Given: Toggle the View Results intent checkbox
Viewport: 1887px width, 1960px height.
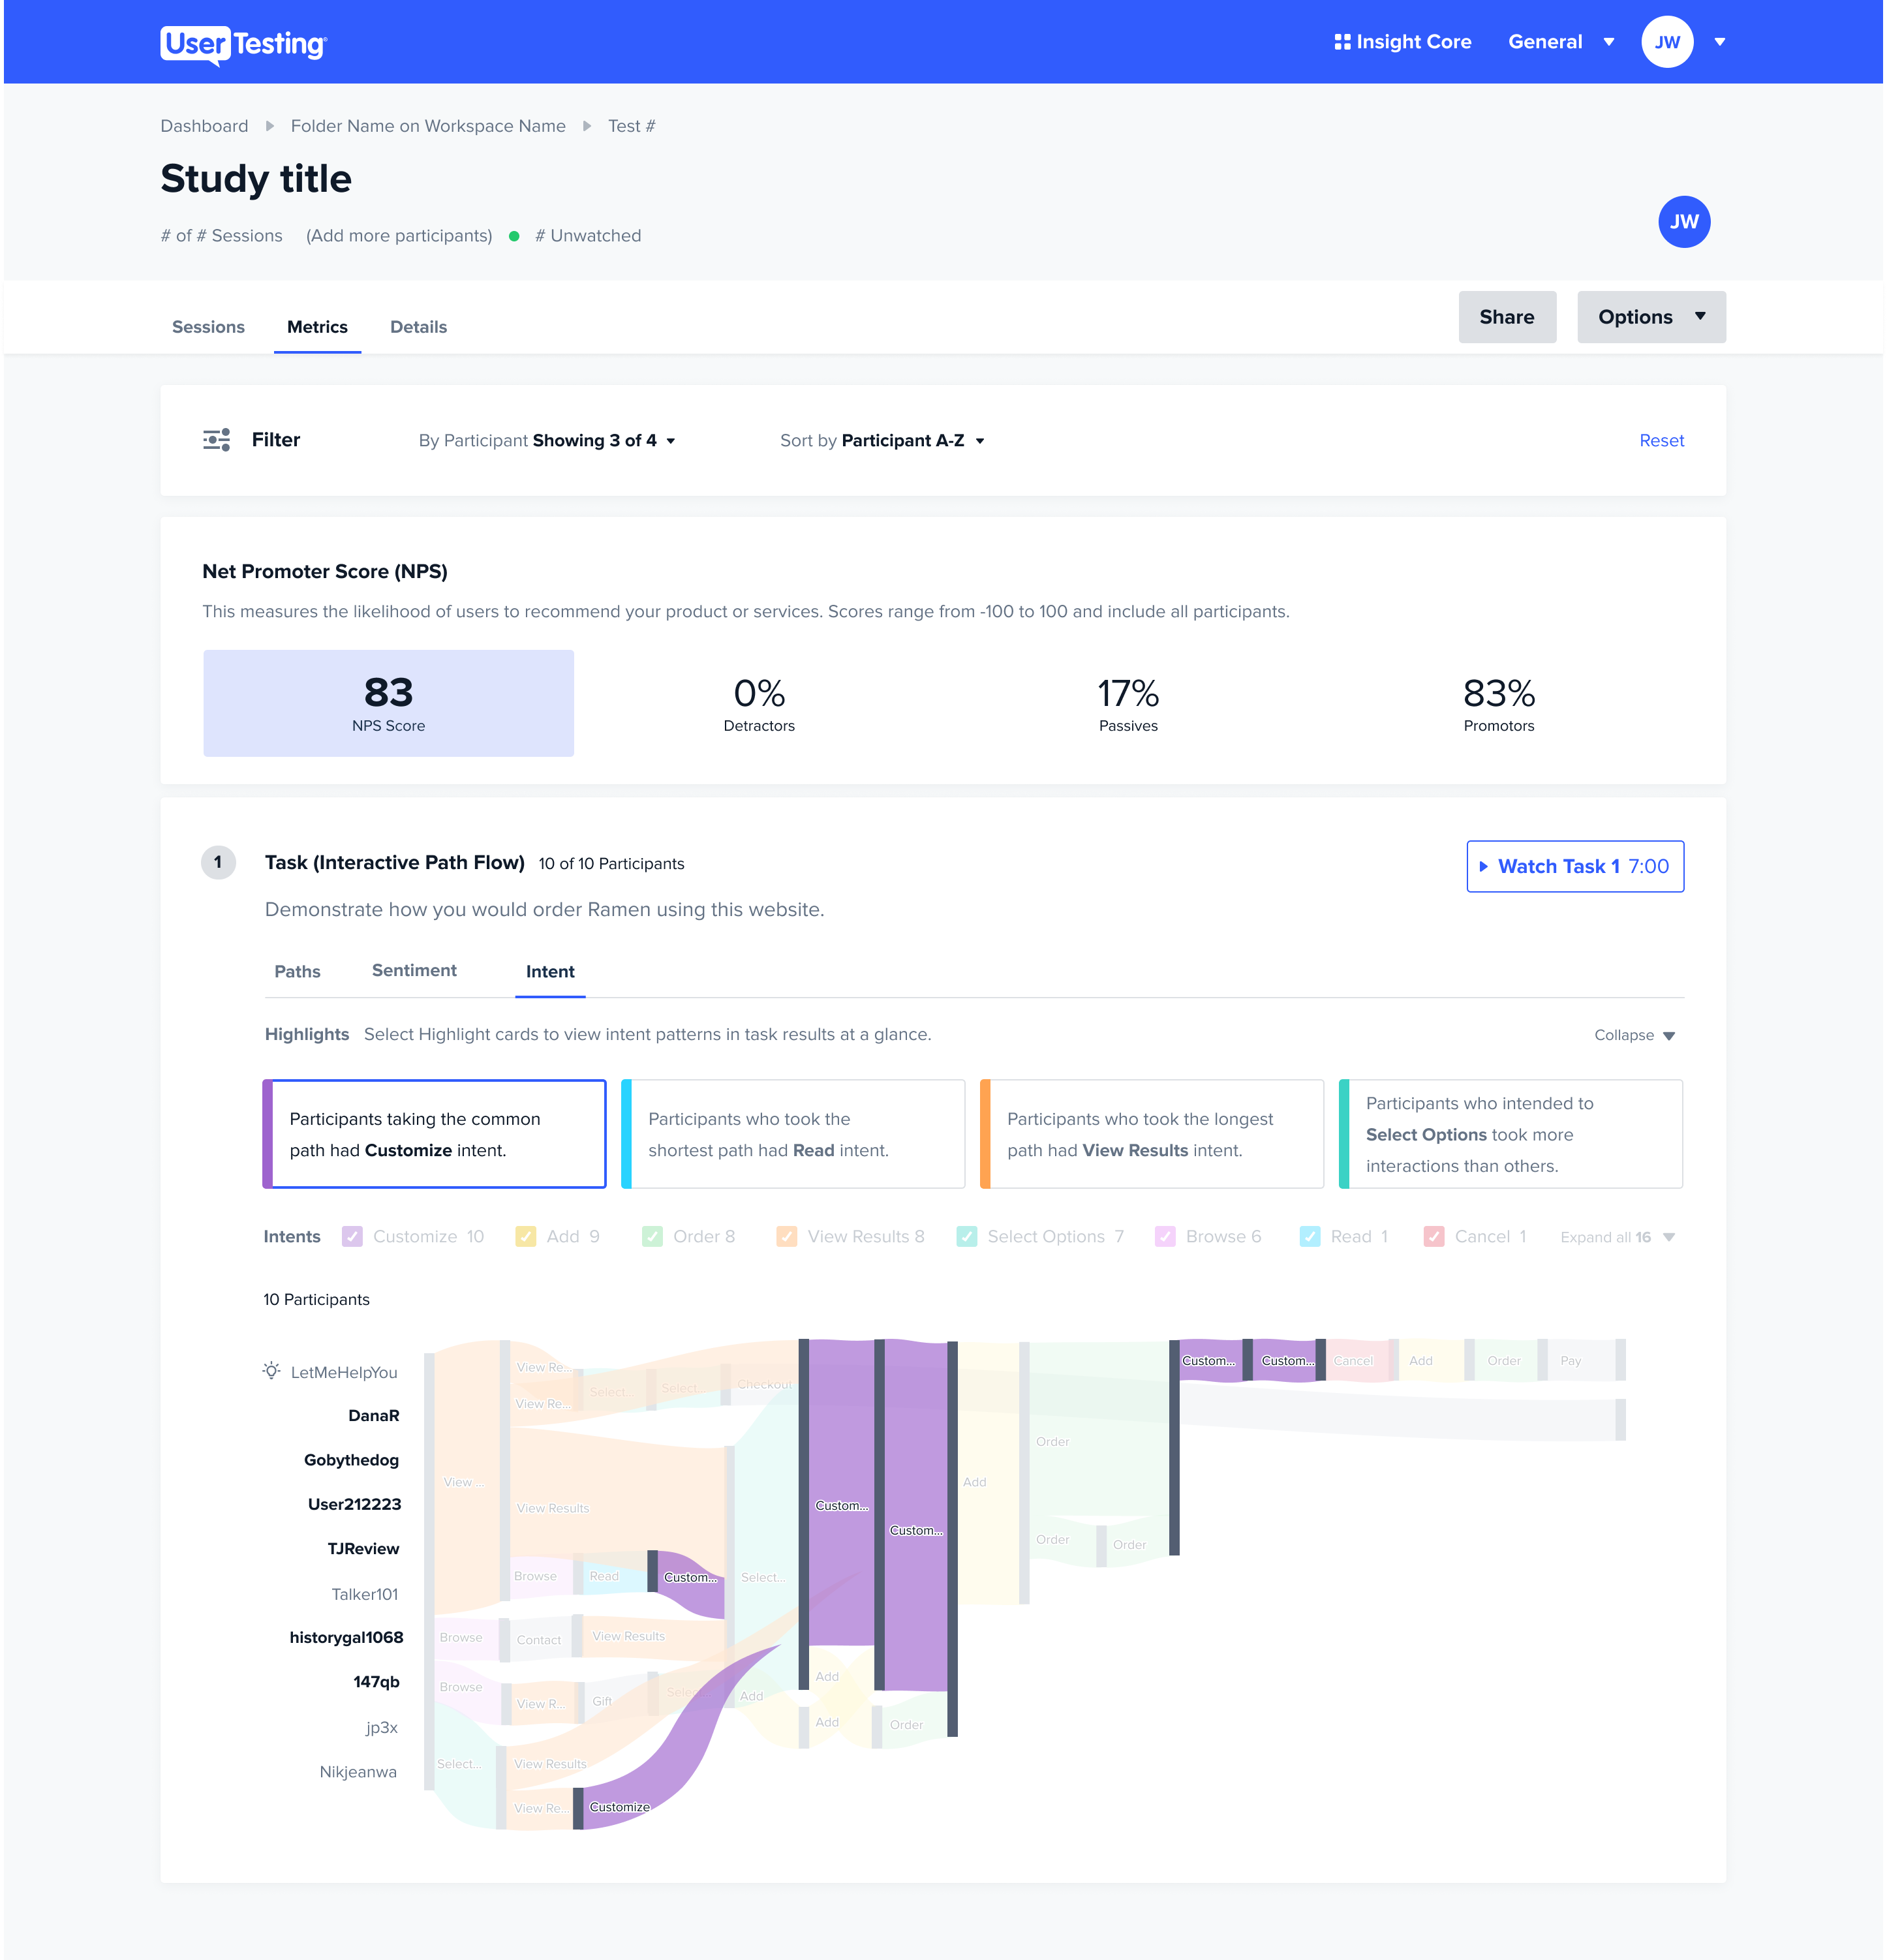Looking at the screenshot, I should [787, 1236].
